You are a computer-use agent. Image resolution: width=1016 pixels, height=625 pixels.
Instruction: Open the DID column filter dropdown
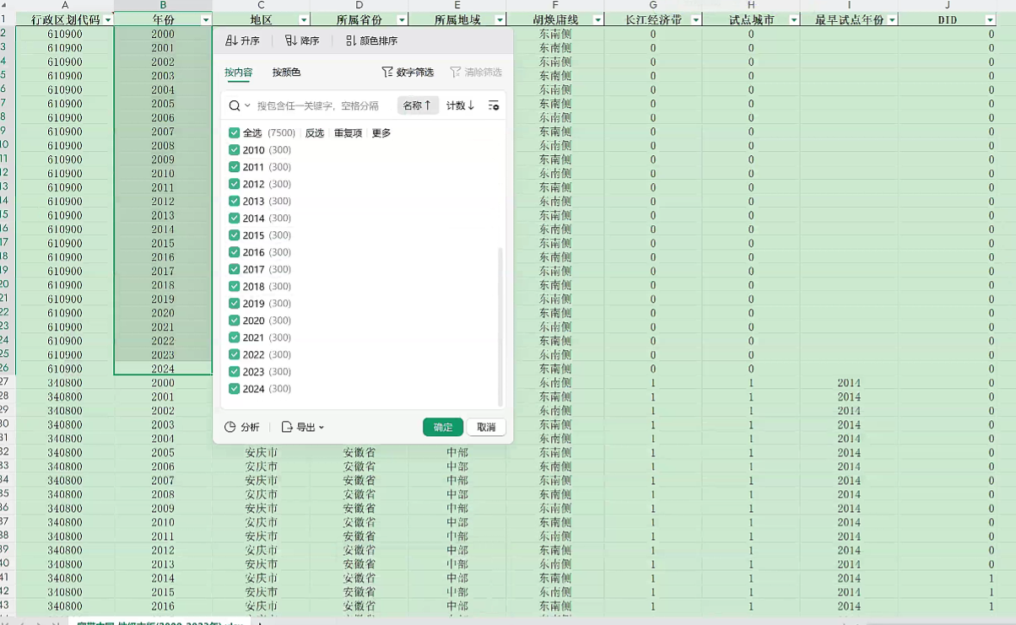(990, 19)
